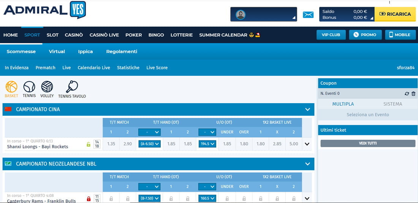The width and height of the screenshot is (418, 203).
Task: Click the user profile avatar
Action: tap(240, 15)
